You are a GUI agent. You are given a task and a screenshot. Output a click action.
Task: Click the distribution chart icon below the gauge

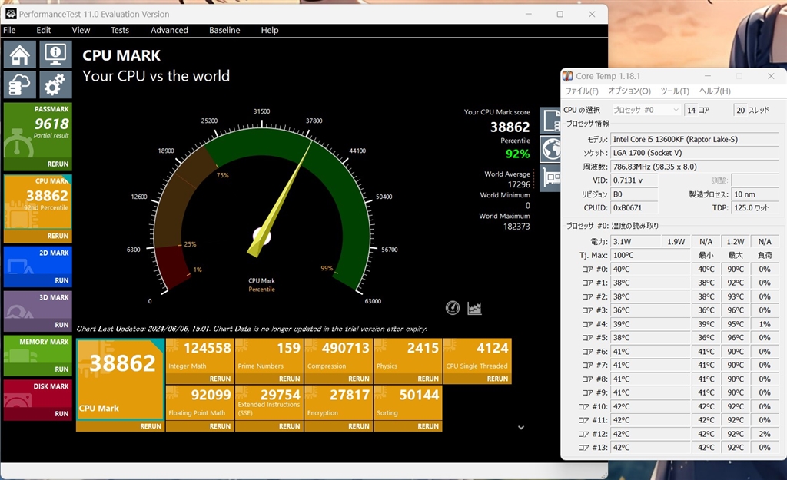point(474,308)
